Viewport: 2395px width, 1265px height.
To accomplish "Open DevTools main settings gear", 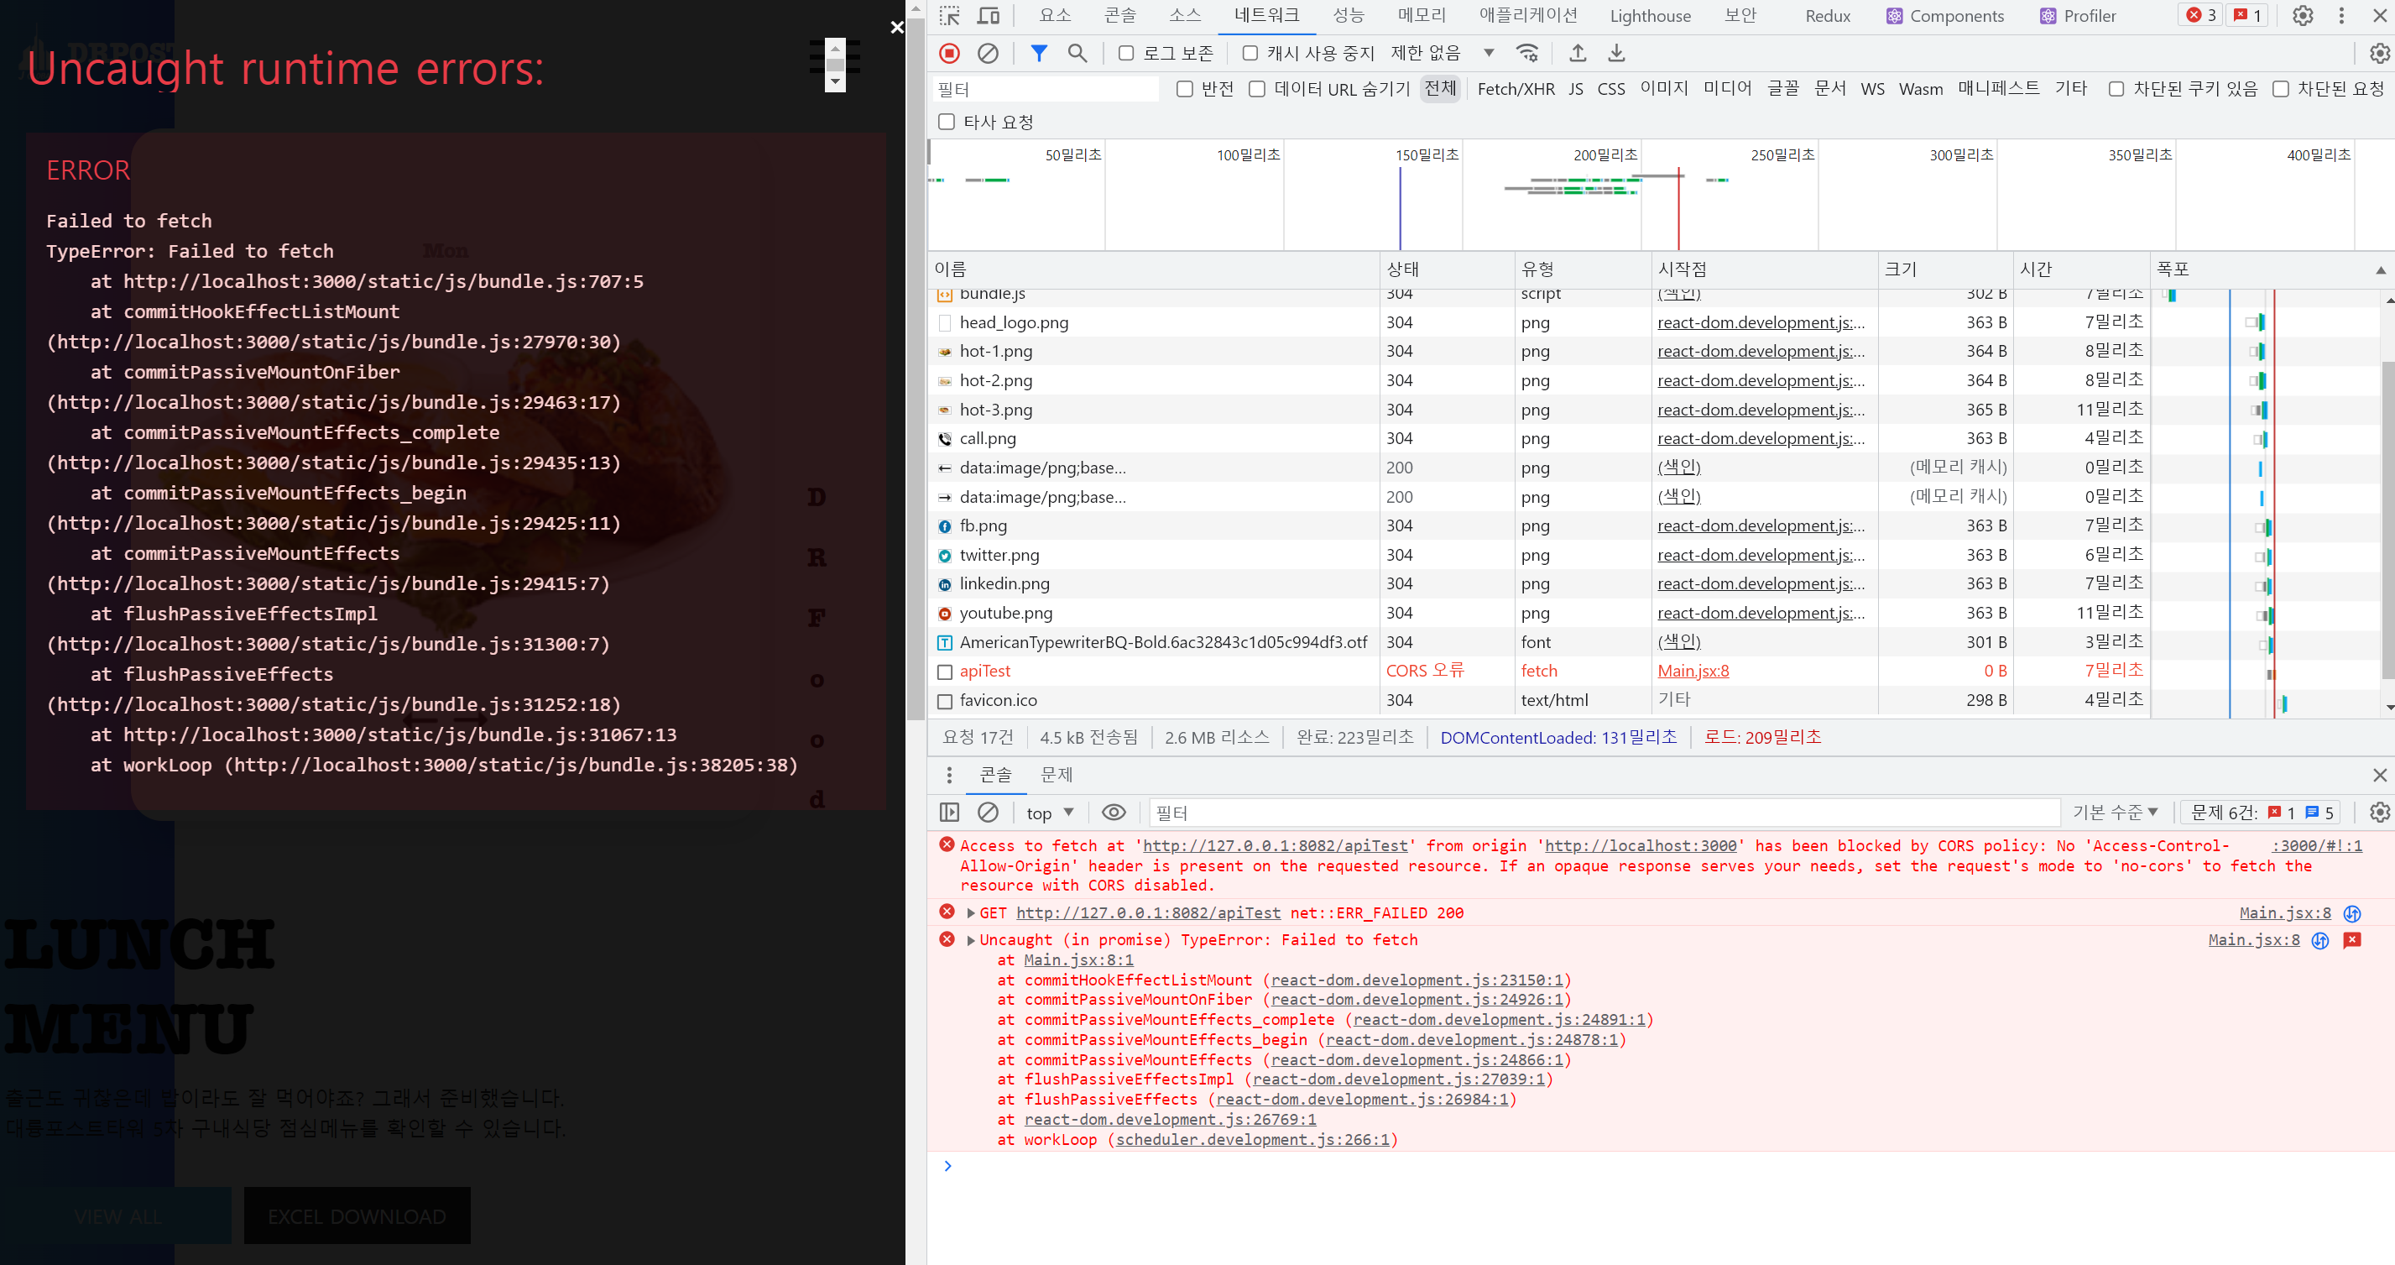I will click(x=2303, y=16).
